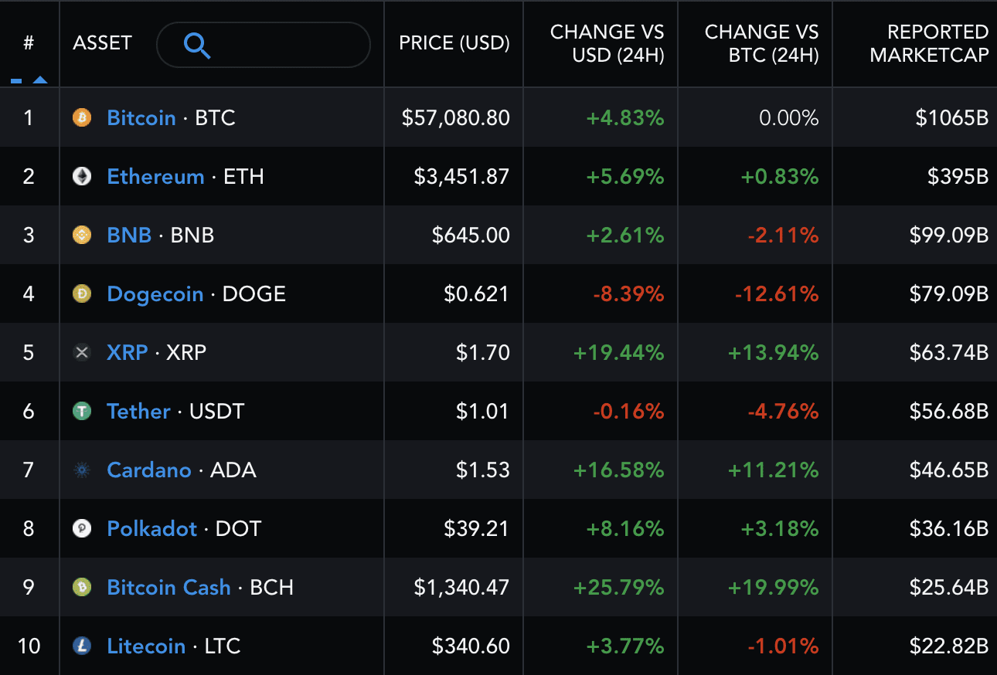Click the Cardano coin icon

[x=82, y=470]
